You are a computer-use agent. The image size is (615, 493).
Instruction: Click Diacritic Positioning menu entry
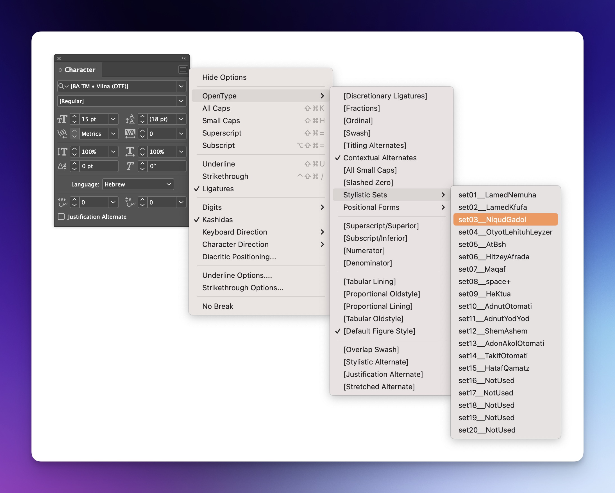(239, 257)
